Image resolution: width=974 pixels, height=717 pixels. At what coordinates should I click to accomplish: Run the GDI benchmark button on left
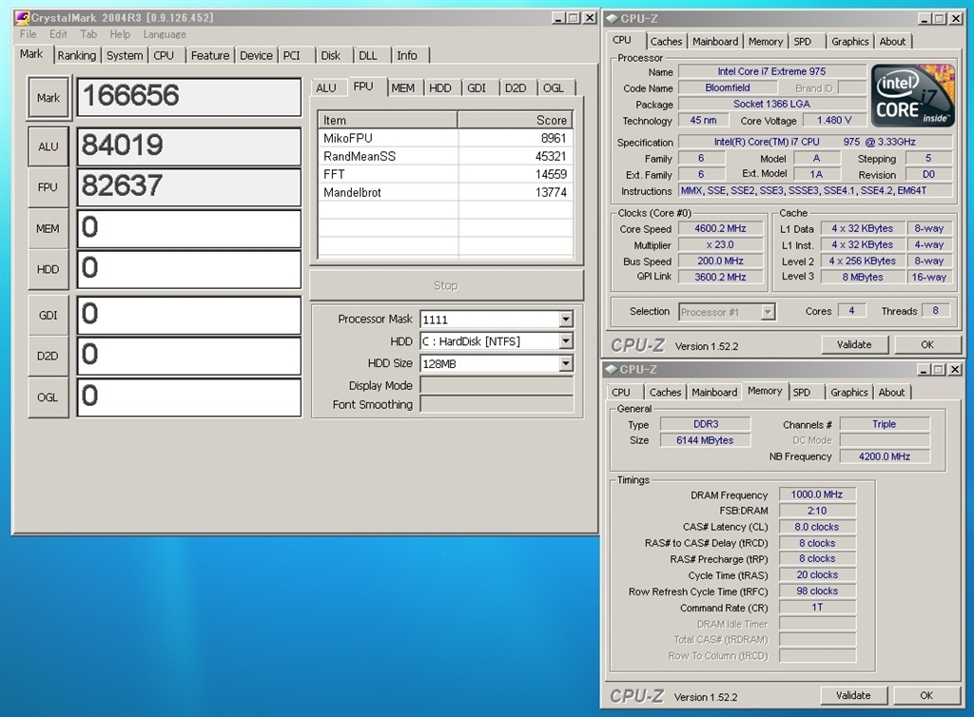click(x=48, y=315)
